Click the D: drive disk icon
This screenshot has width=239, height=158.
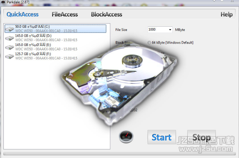[x=10, y=38]
